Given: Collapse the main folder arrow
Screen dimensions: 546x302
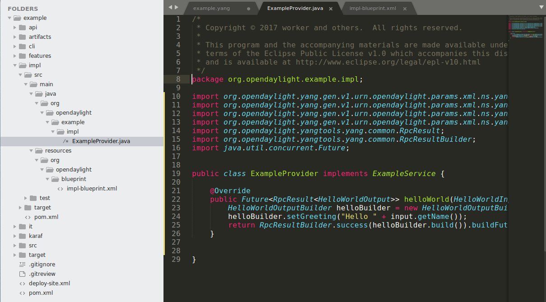Looking at the screenshot, I should [x=26, y=84].
